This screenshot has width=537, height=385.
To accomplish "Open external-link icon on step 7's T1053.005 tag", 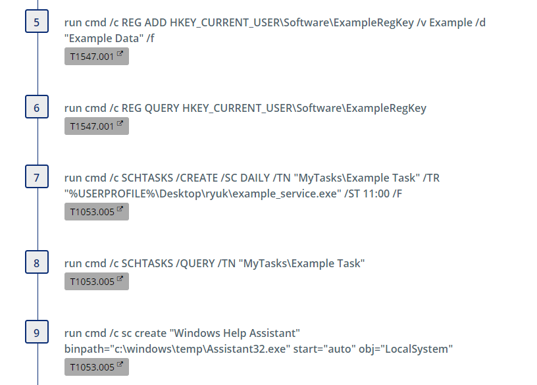I will [x=120, y=209].
